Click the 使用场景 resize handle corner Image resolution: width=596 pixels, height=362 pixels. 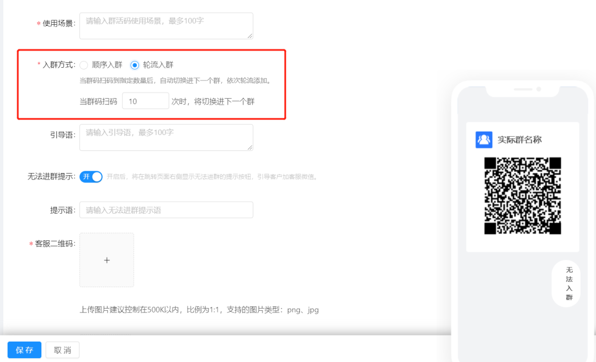250,36
